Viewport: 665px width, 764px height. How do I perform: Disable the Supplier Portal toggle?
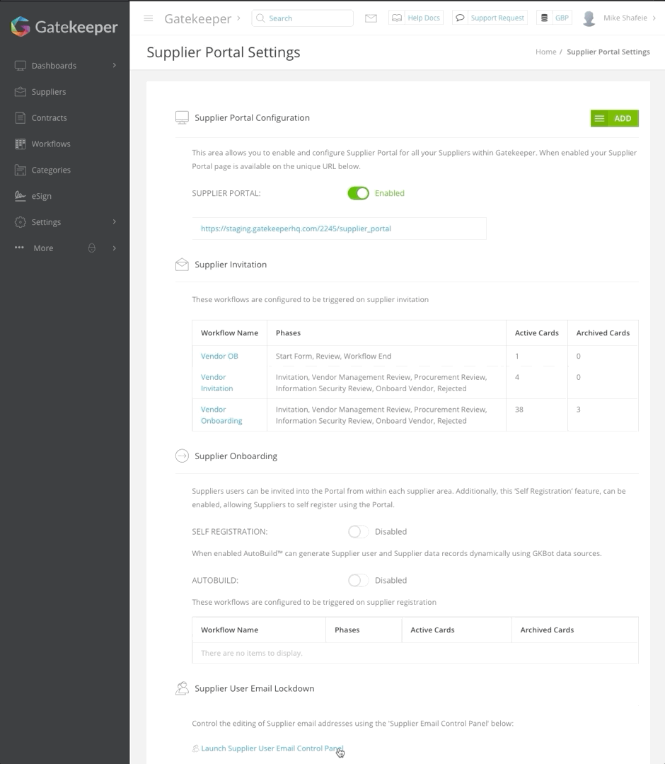[358, 193]
